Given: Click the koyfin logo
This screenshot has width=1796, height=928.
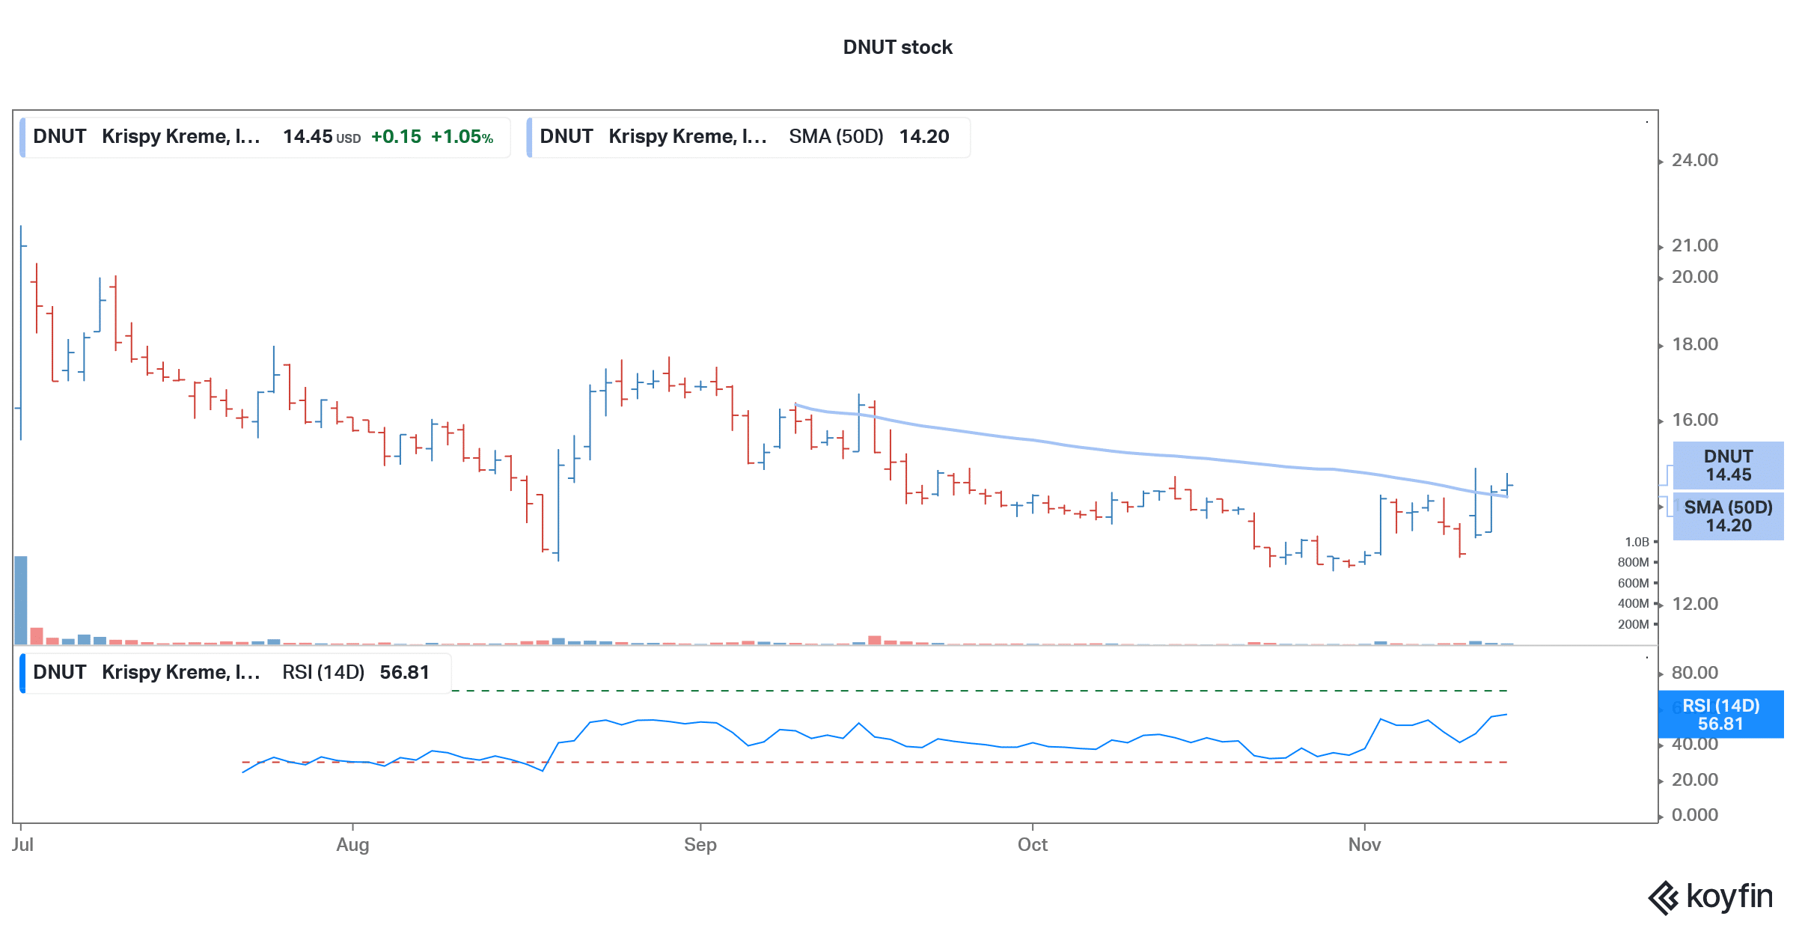Looking at the screenshot, I should pyautogui.click(x=1711, y=897).
